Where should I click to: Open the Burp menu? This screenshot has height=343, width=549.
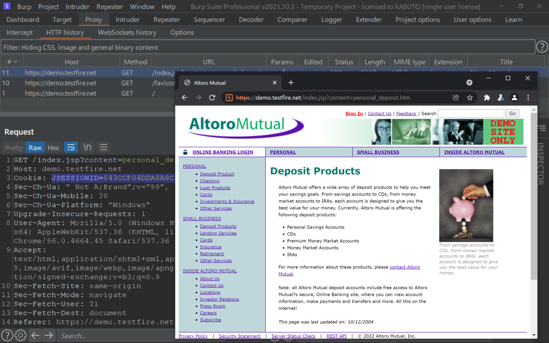[x=24, y=7]
